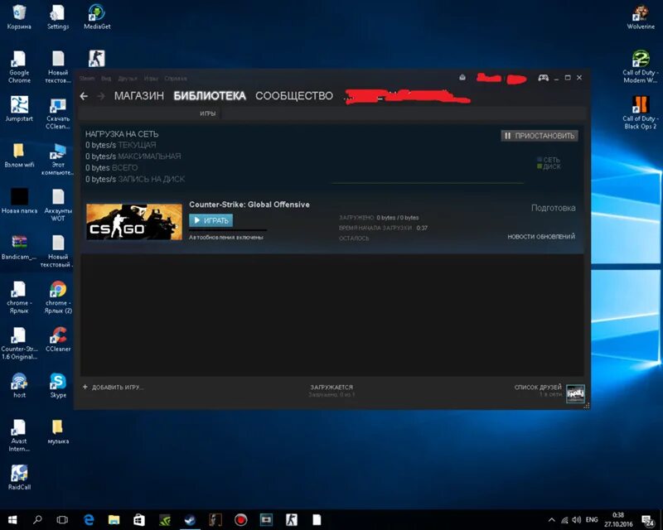The height and width of the screenshot is (530, 663).
Task: Open the Вид menu
Action: 106,78
